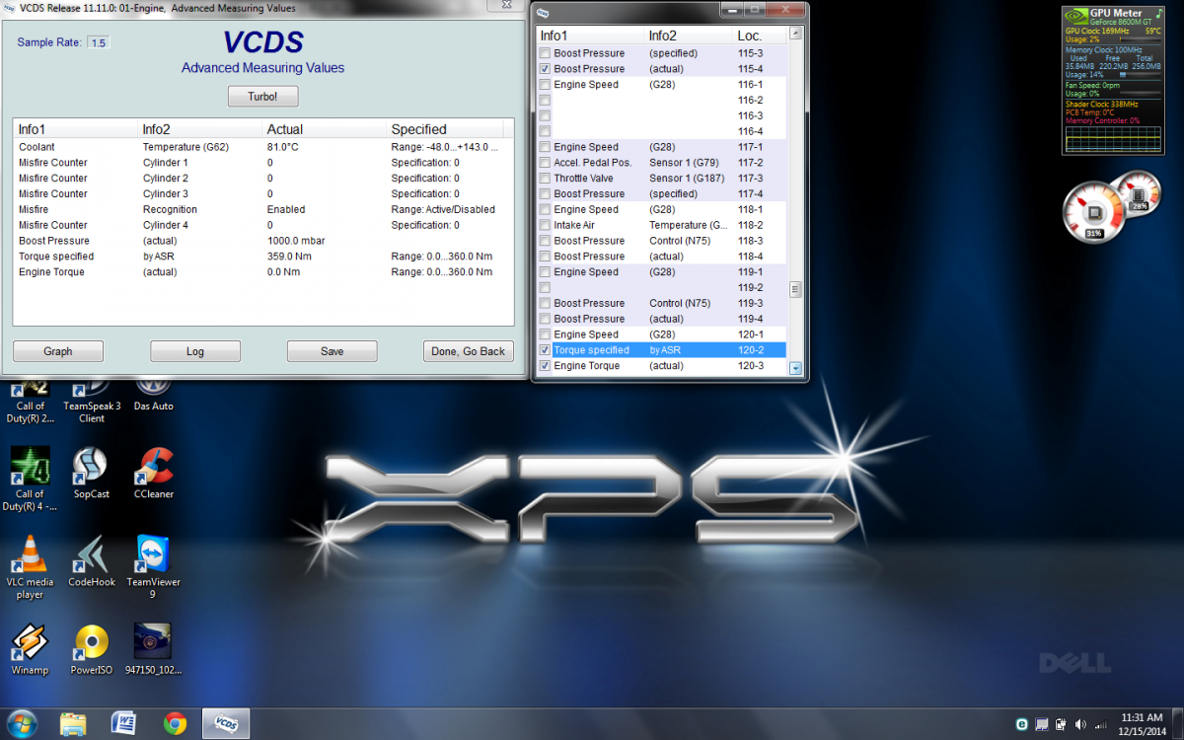Uncheck Engine Torque (actual) at 120-3
Screen dimensions: 1184x740
pyautogui.click(x=545, y=366)
